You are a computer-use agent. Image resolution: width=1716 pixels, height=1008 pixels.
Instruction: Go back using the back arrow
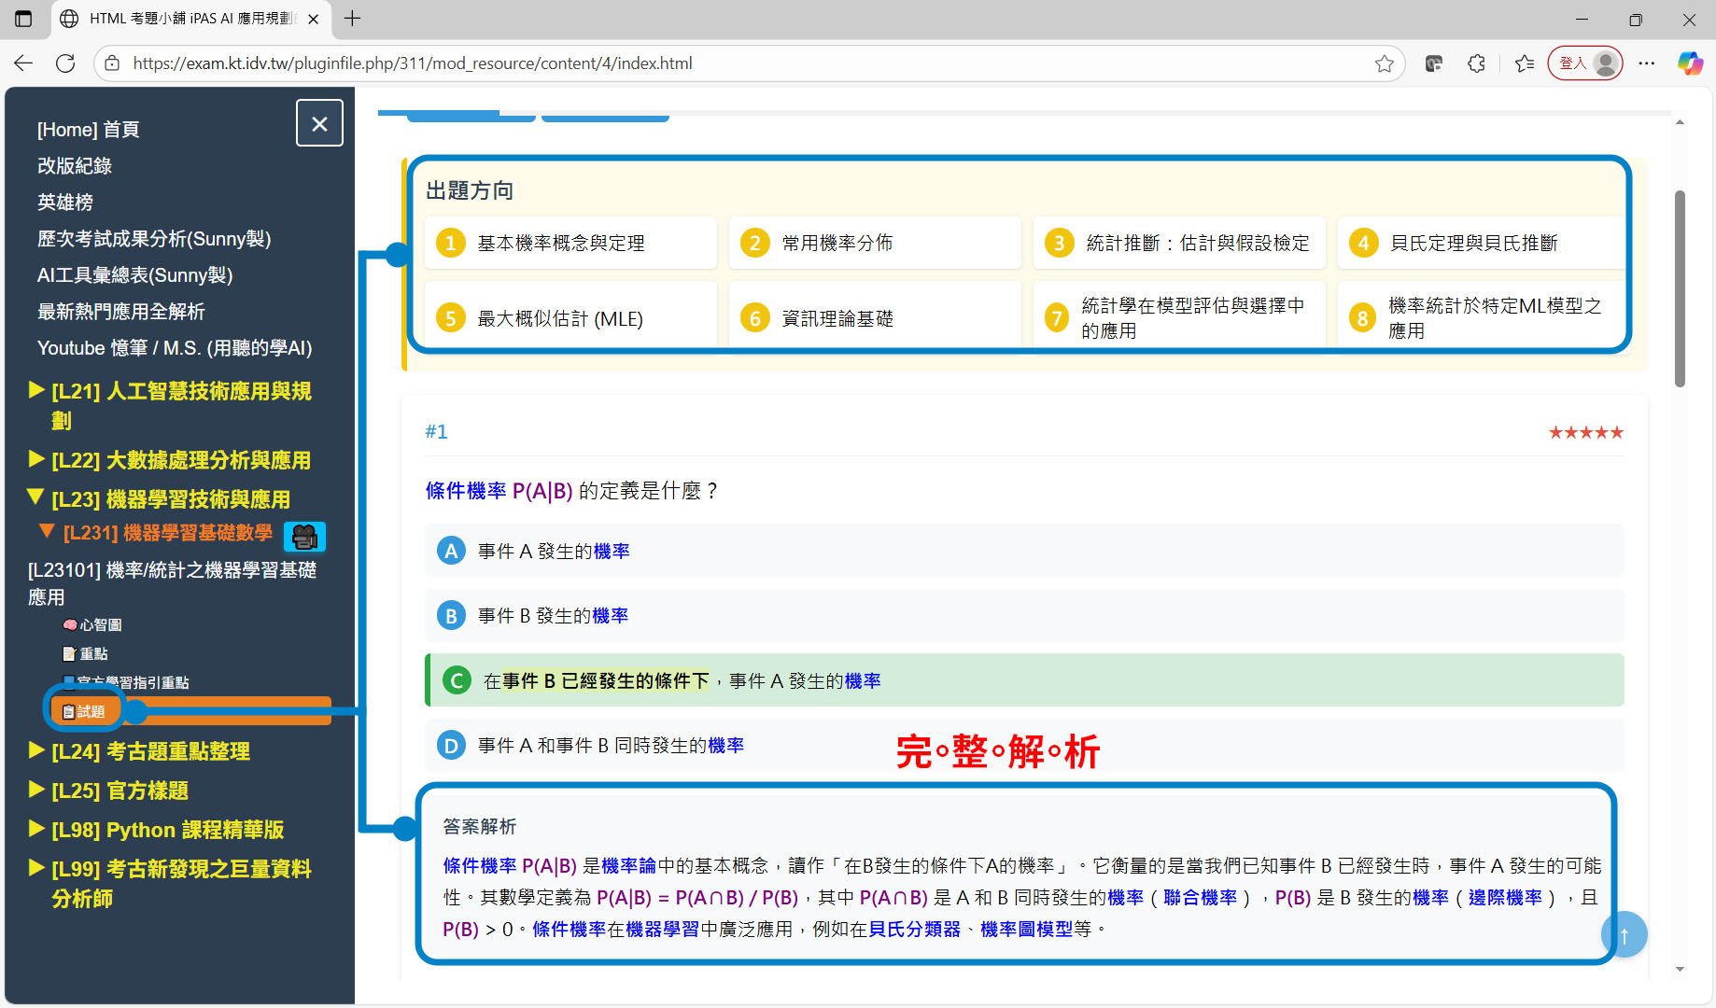coord(22,63)
